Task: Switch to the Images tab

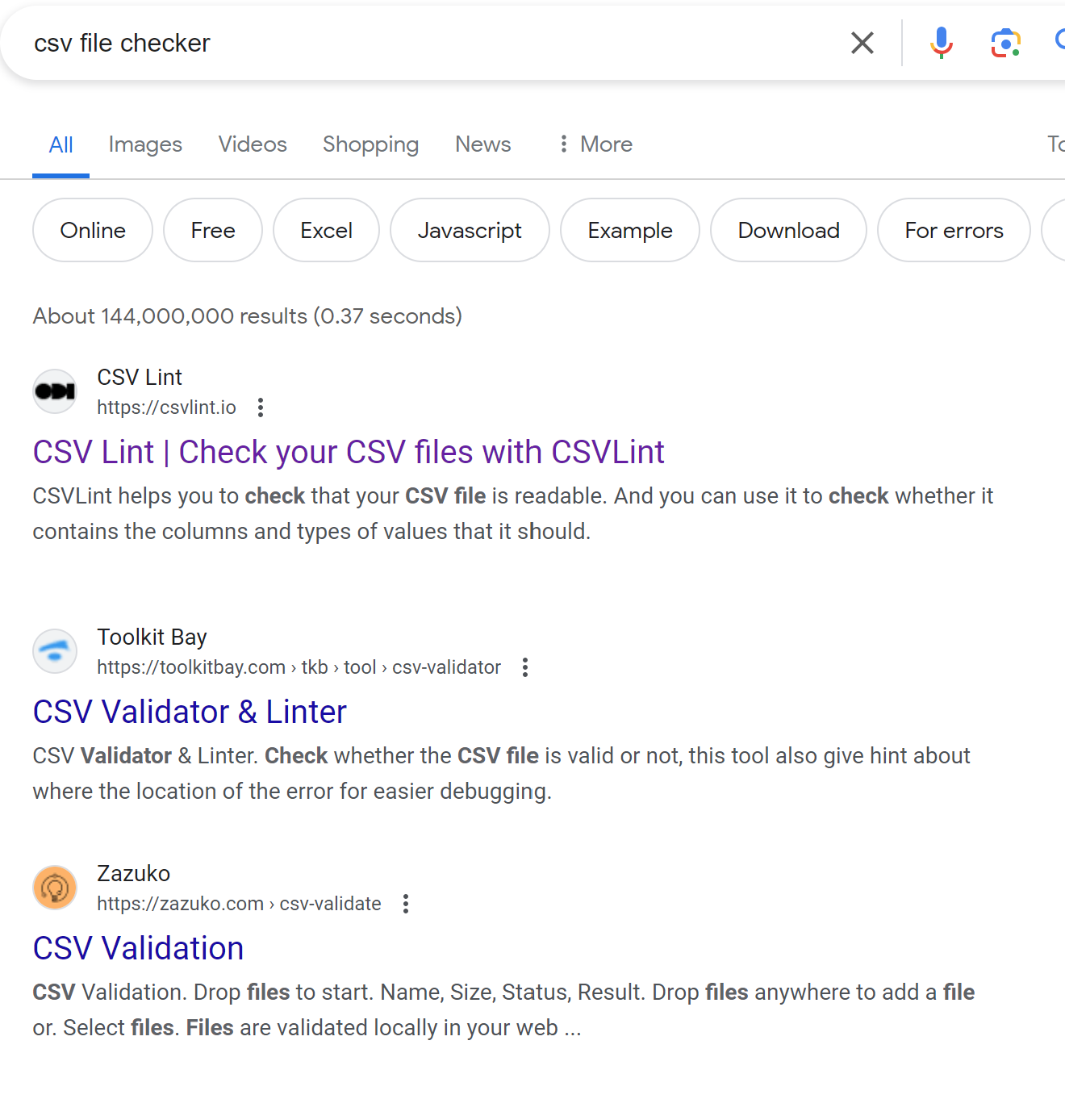Action: pos(145,144)
